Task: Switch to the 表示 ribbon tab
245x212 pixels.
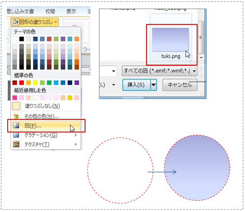Action: [71, 11]
